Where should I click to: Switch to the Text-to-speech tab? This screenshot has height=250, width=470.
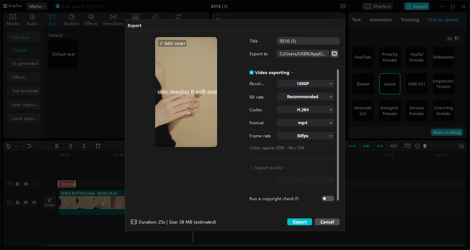pyautogui.click(x=443, y=20)
